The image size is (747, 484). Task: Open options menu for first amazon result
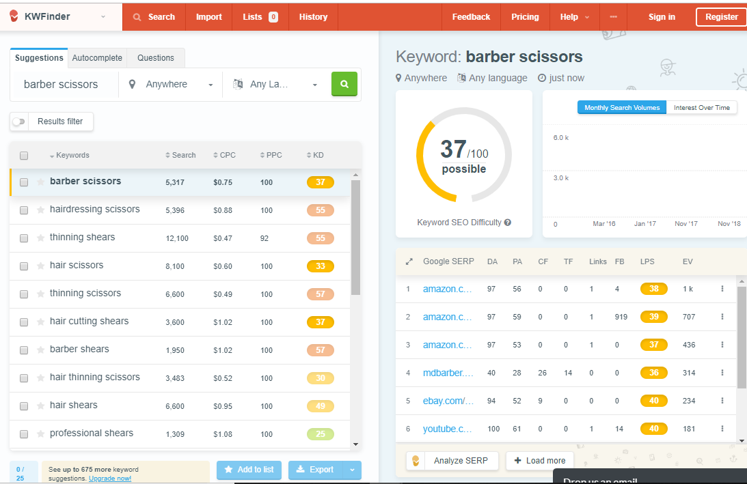click(722, 289)
